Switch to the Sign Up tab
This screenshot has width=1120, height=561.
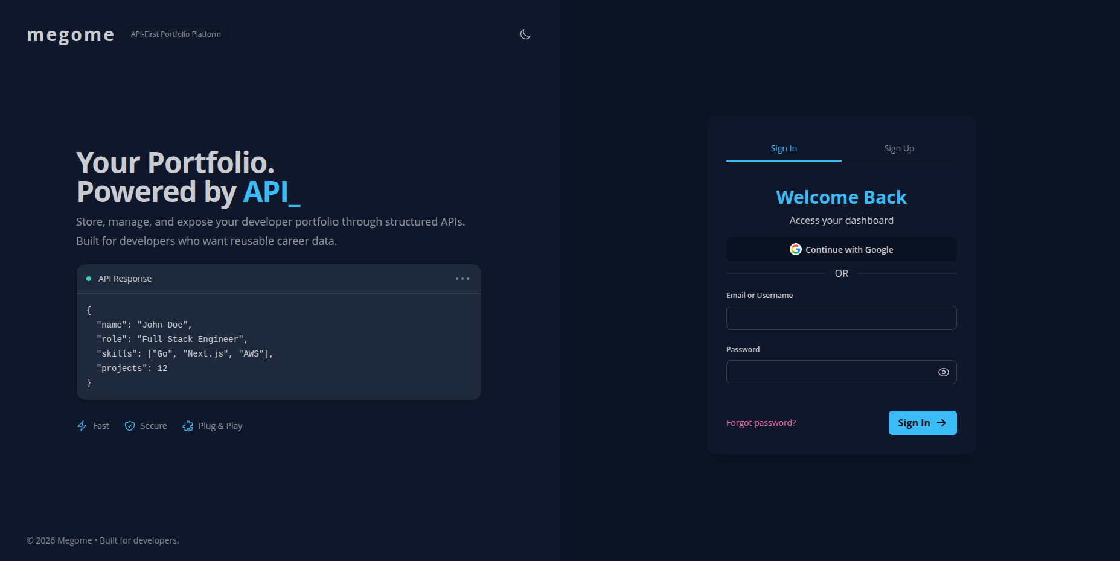click(x=899, y=148)
